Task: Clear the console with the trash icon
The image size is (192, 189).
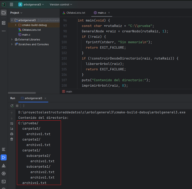Action: [x=12, y=139]
